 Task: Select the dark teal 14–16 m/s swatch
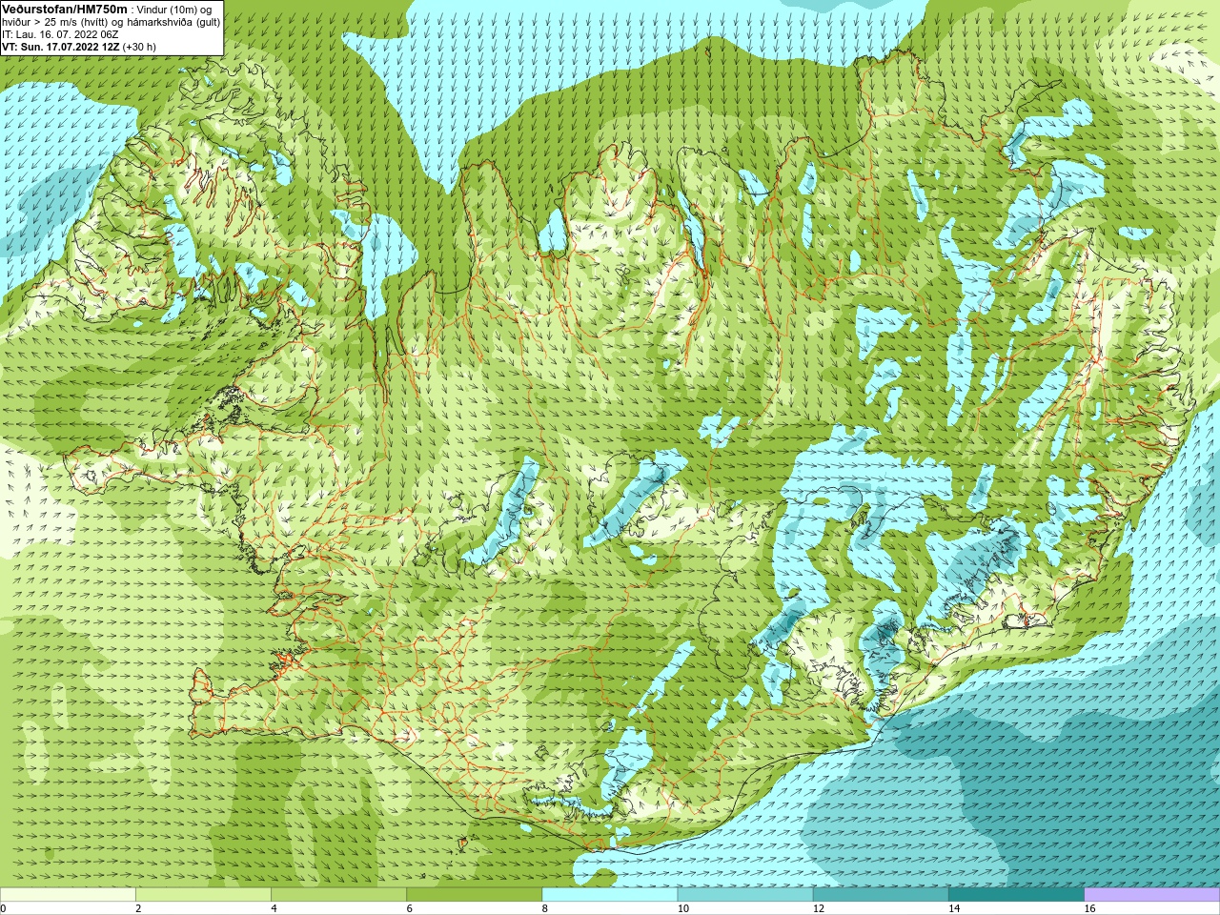click(x=1016, y=895)
